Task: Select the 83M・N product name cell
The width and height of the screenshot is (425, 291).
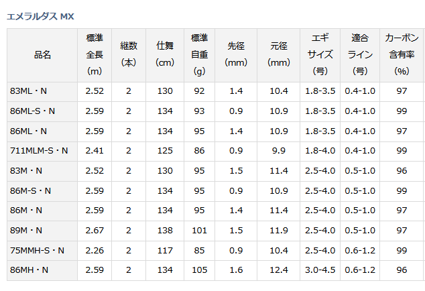Action: [42, 171]
